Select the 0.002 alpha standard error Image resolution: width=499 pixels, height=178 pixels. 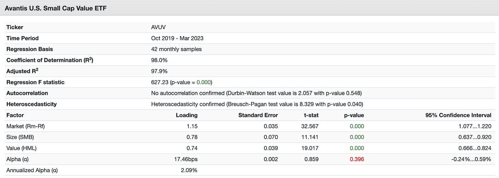(x=271, y=159)
